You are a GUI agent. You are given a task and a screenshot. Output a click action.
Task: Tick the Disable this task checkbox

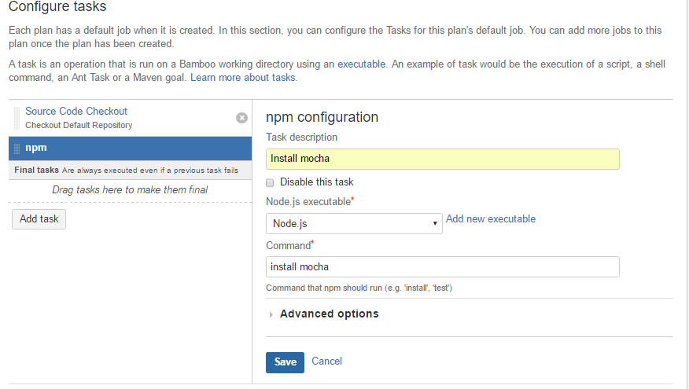(x=271, y=182)
